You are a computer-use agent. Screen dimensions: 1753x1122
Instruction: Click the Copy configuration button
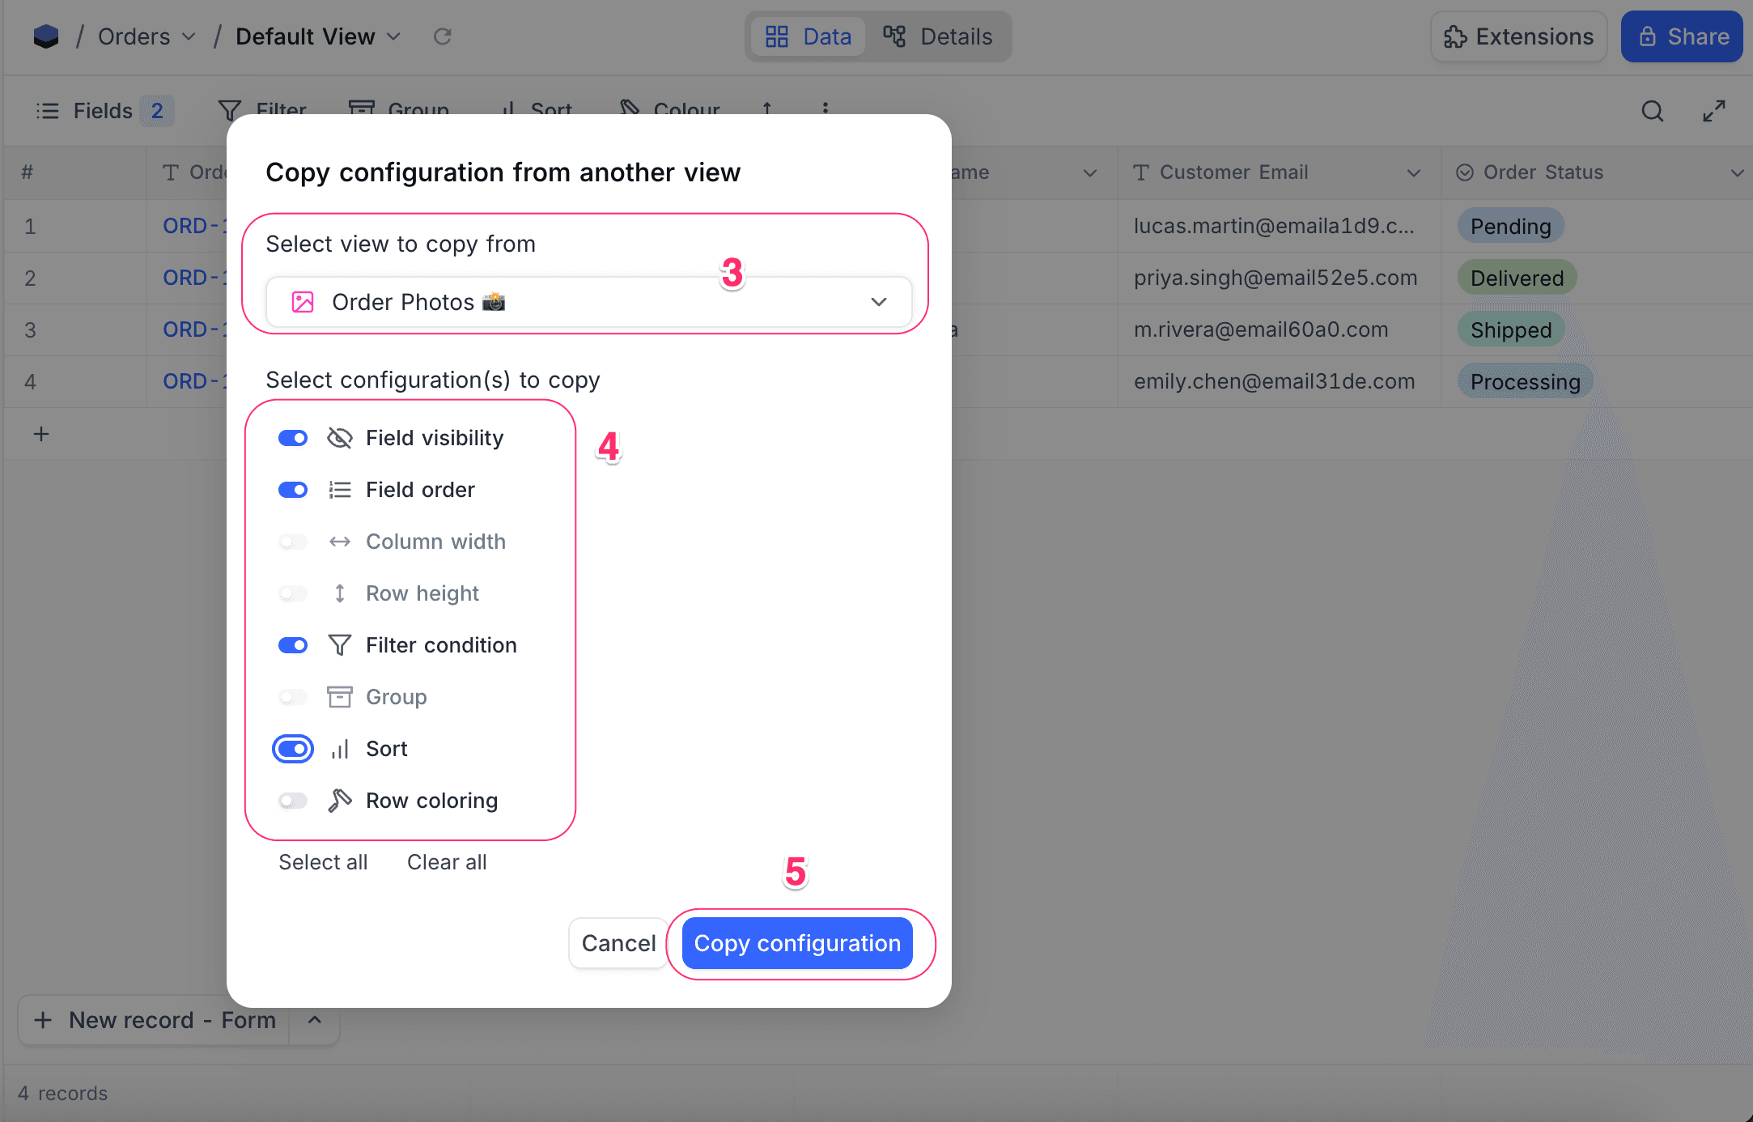798,943
